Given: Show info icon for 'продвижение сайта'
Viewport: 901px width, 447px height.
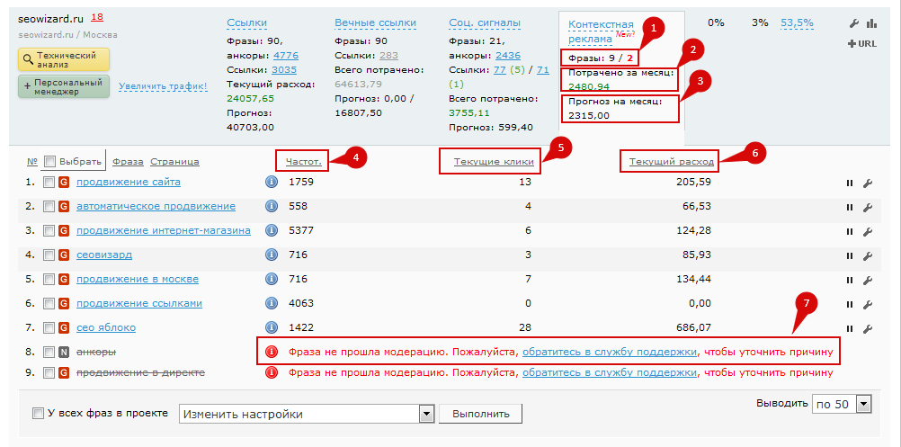Looking at the screenshot, I should click(x=272, y=183).
